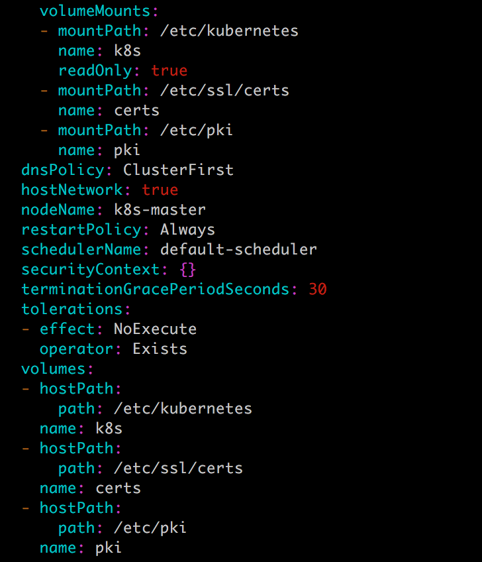Click the tolerations key
Image resolution: width=482 pixels, height=562 pixels.
[x=72, y=309]
